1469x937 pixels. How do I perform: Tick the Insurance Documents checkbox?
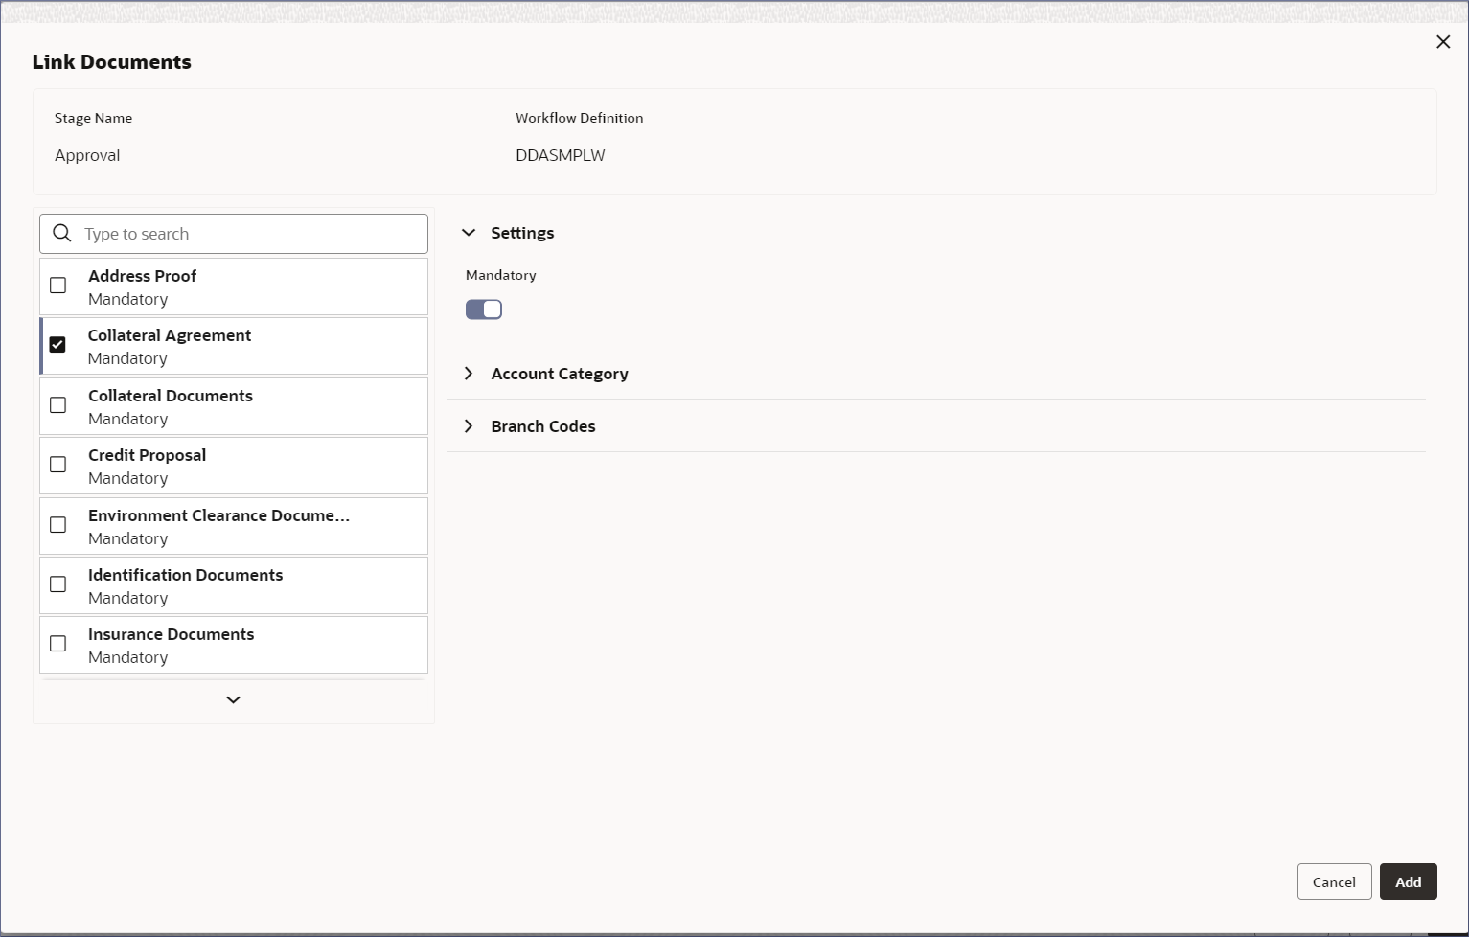tap(58, 644)
